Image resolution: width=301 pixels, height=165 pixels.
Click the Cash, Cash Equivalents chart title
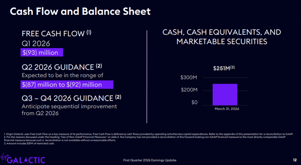pos(222,37)
